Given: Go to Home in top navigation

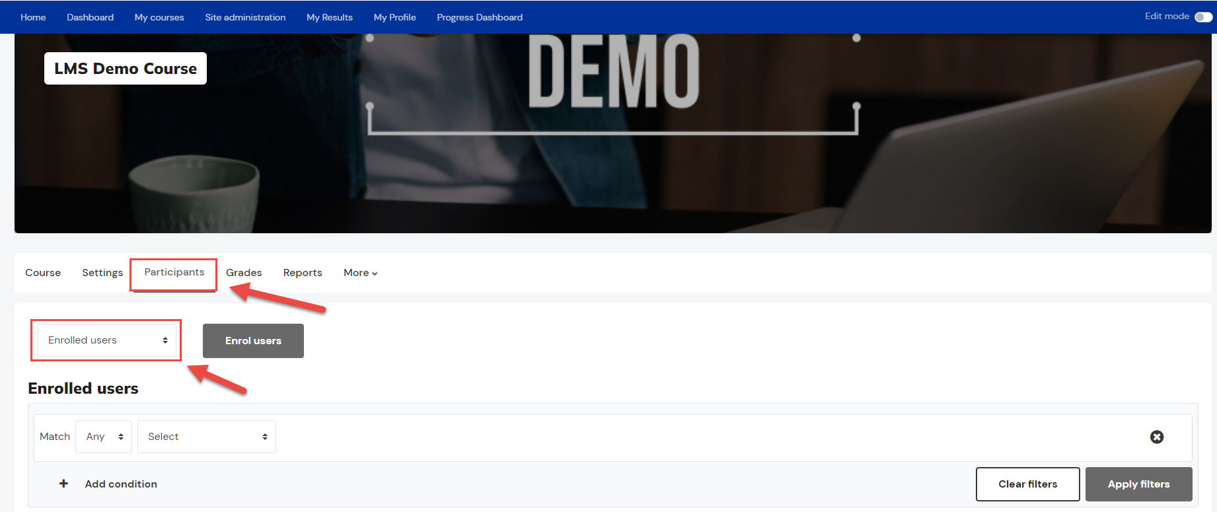Looking at the screenshot, I should [x=33, y=17].
